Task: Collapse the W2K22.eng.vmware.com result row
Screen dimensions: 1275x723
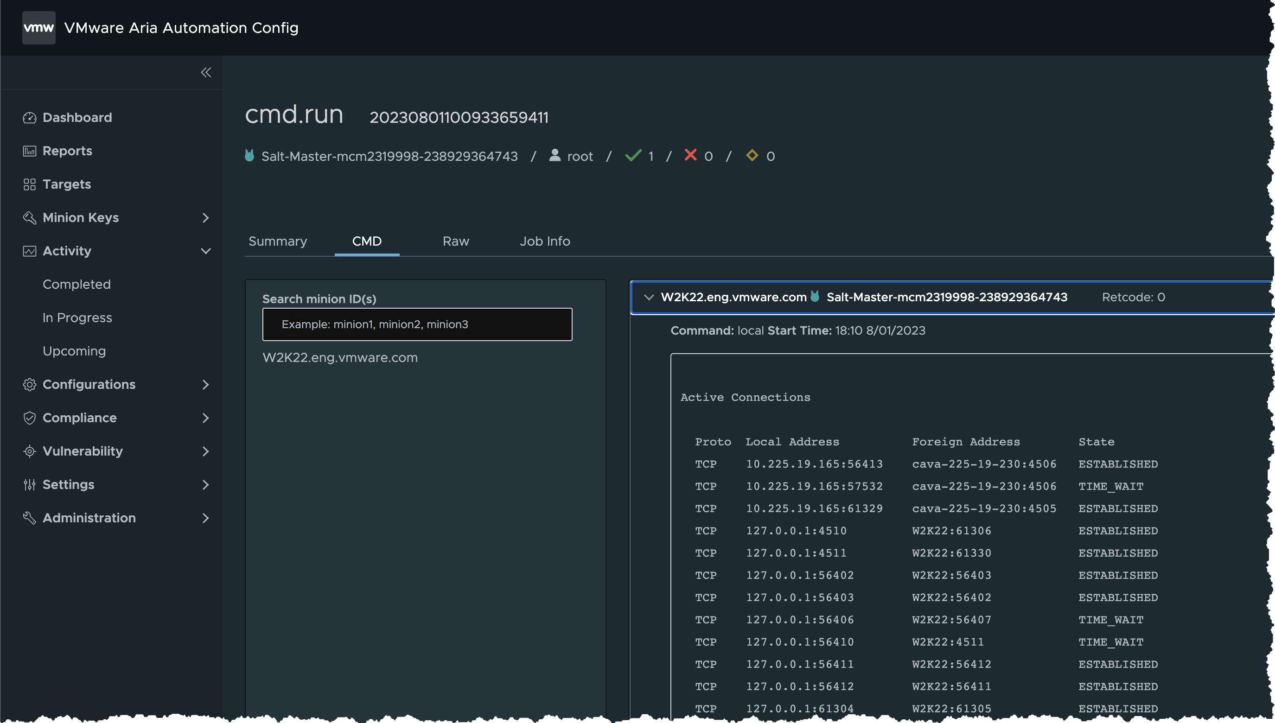Action: click(649, 297)
